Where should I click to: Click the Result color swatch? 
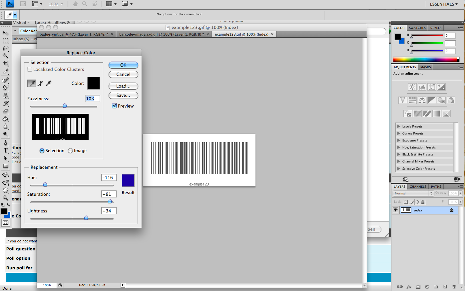click(128, 180)
